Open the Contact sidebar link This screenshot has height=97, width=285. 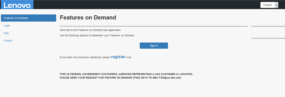click(8, 41)
